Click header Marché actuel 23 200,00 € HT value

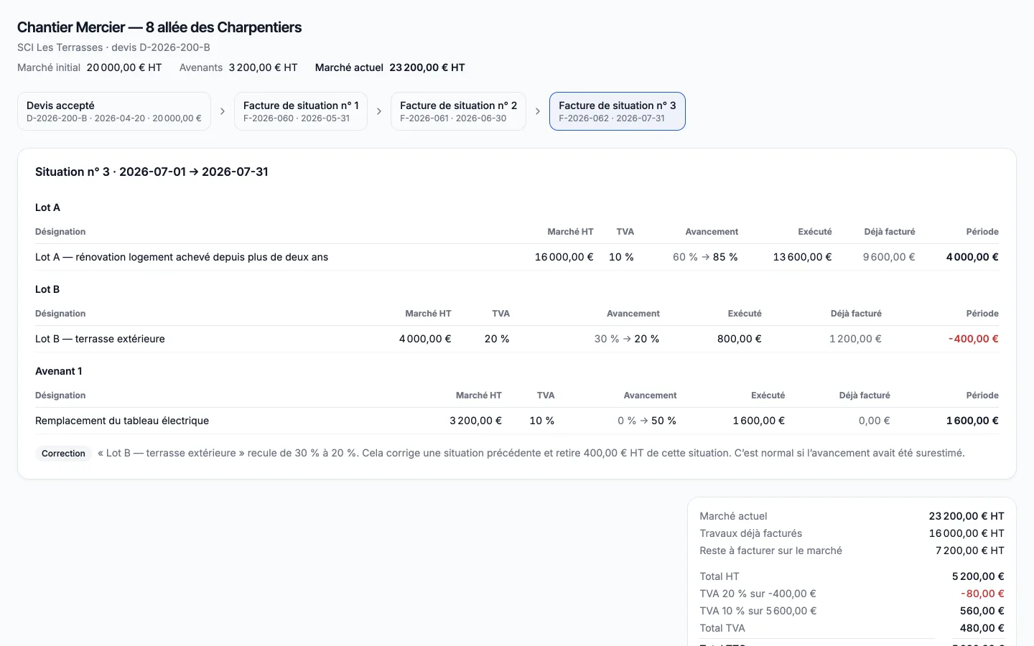point(427,67)
